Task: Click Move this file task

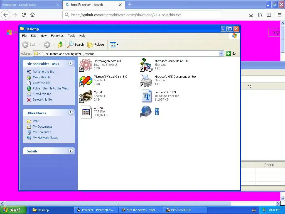Action: pyautogui.click(x=42, y=77)
